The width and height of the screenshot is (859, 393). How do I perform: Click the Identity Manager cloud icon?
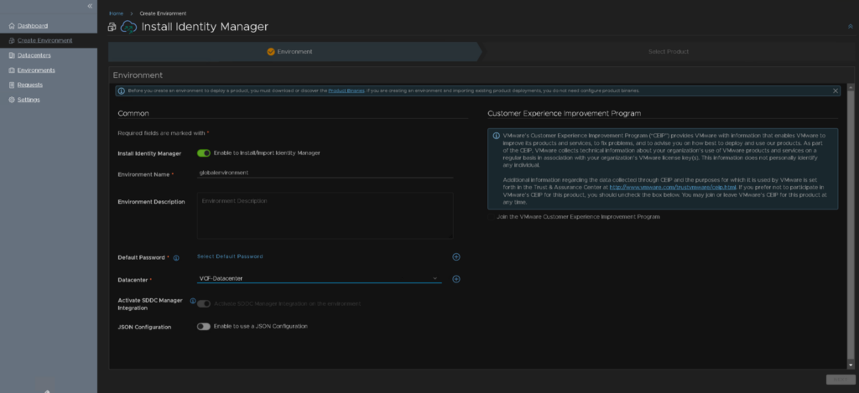click(128, 27)
